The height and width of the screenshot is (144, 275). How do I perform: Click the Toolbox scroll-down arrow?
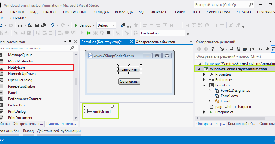tap(76, 118)
